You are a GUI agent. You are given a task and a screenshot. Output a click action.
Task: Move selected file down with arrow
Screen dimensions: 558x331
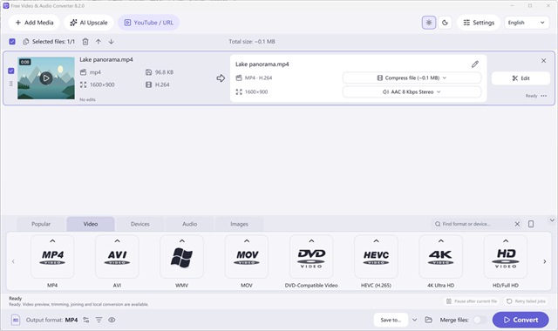(x=111, y=42)
